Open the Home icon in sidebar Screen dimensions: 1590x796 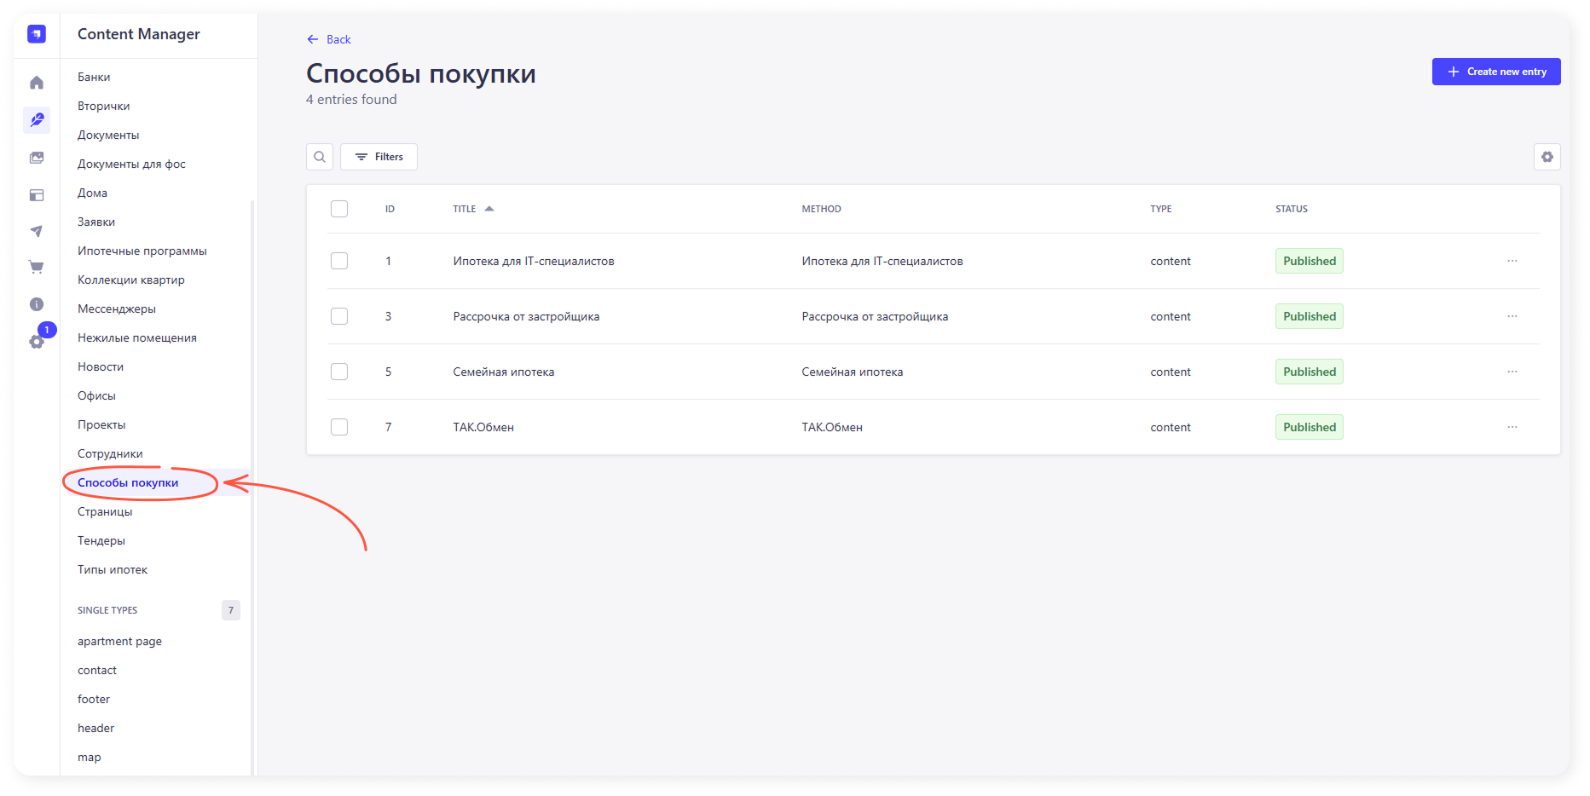37,83
